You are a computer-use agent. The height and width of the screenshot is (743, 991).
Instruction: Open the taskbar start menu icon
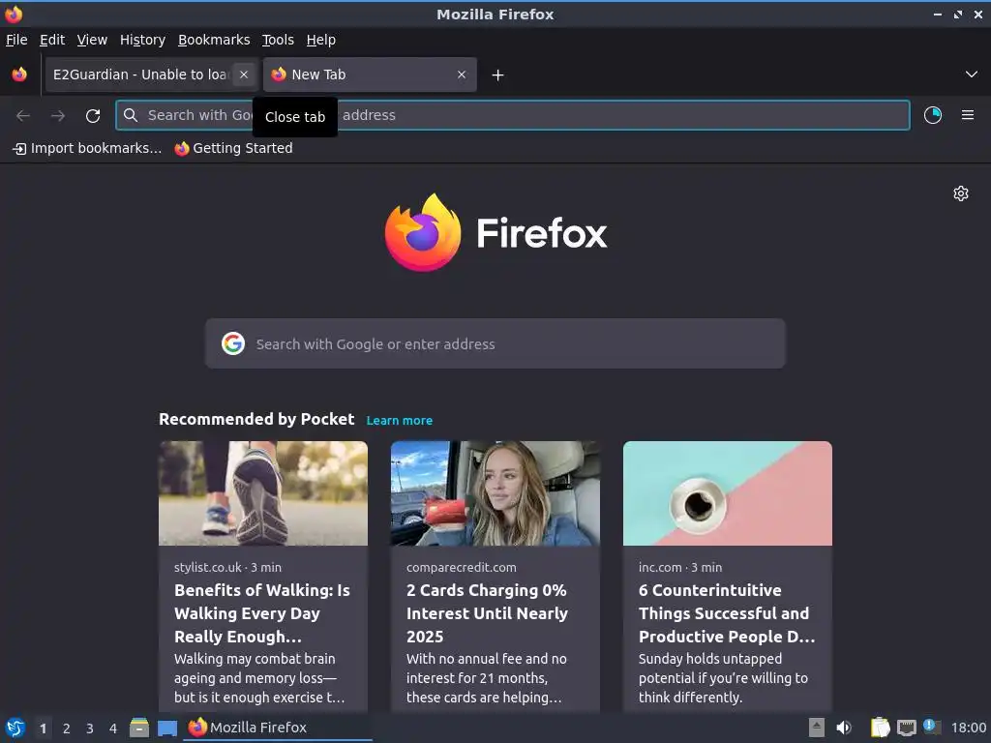point(15,728)
